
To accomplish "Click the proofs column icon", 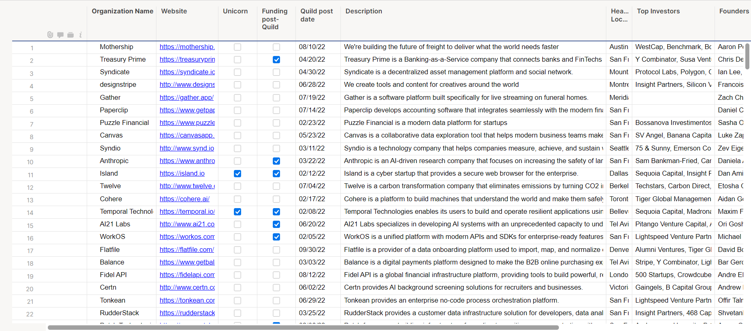I will click(x=71, y=35).
